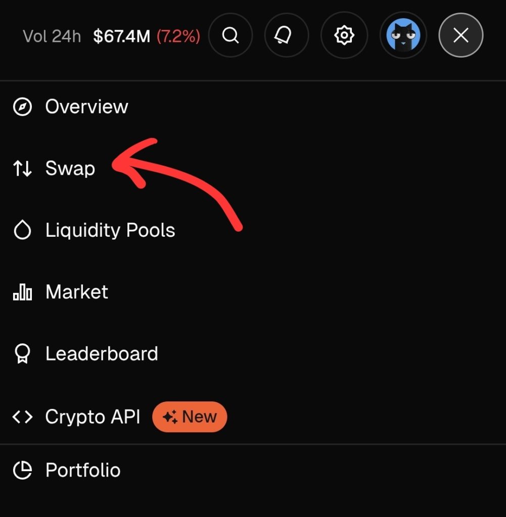Click the $67.4M 24h volume figure
The height and width of the screenshot is (517, 506).
click(121, 36)
